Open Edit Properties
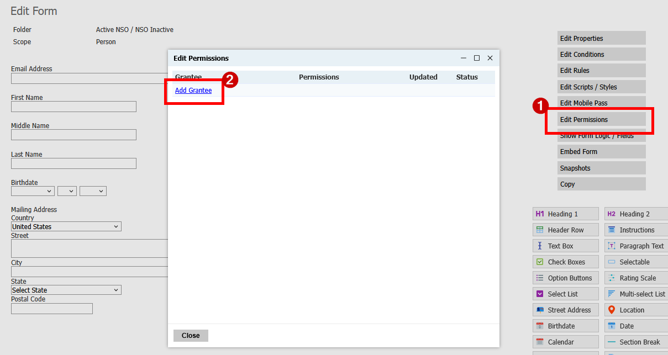The height and width of the screenshot is (355, 668). [601, 38]
